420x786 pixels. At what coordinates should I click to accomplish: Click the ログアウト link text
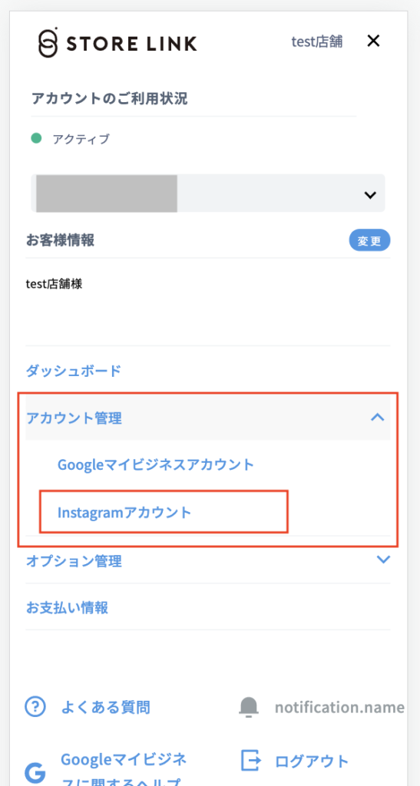click(312, 761)
